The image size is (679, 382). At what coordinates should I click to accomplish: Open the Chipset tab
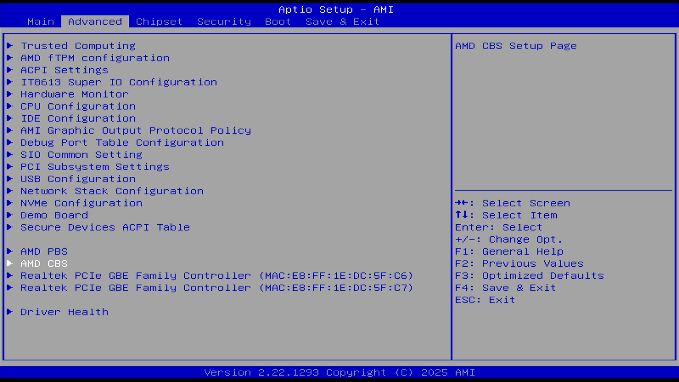click(x=159, y=22)
